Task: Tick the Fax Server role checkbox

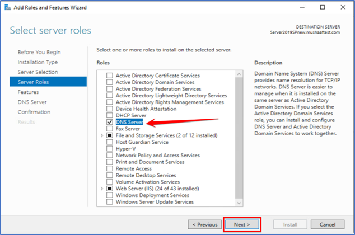Action: (110, 129)
